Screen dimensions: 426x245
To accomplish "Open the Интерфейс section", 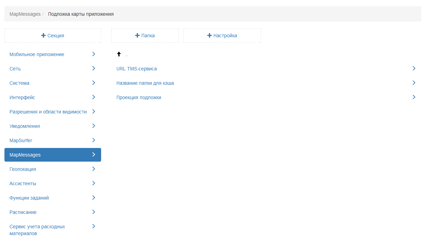I will 53,97.
